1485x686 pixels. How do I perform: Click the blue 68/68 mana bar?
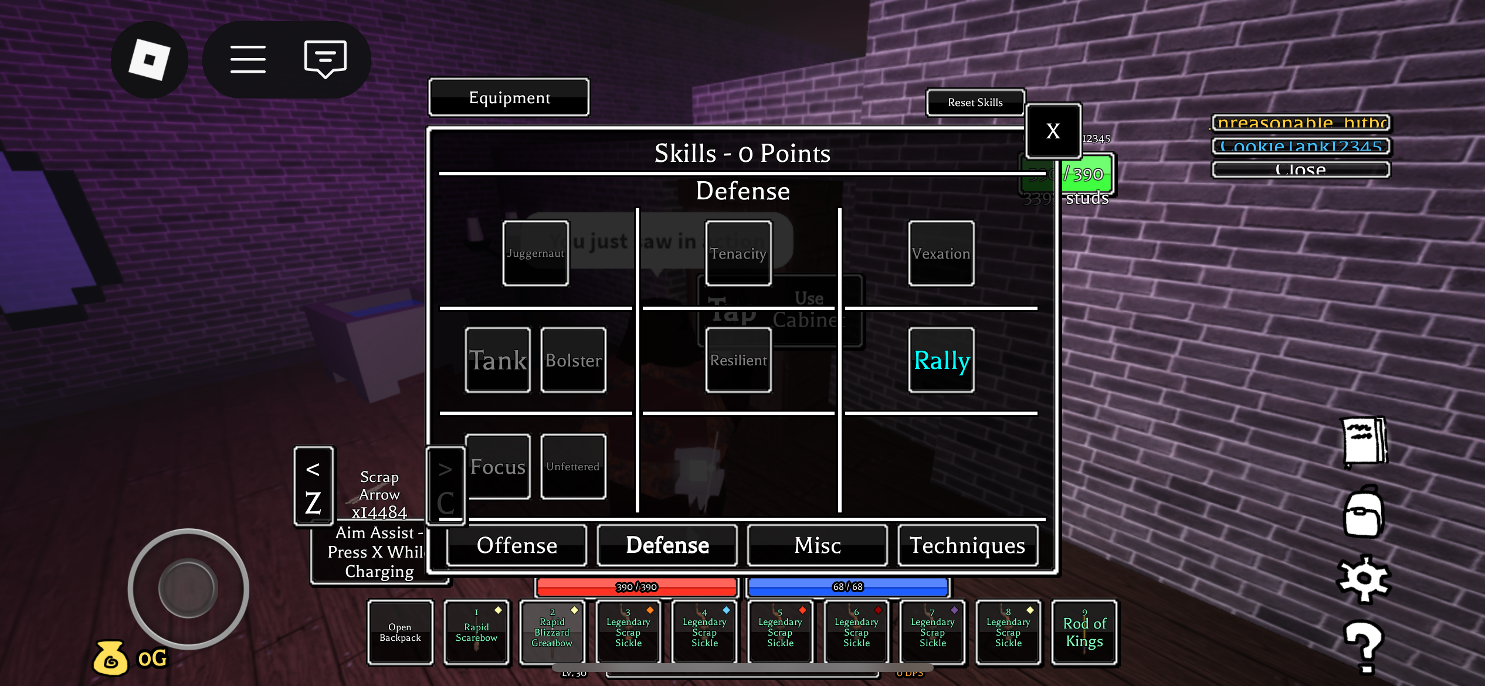[848, 587]
